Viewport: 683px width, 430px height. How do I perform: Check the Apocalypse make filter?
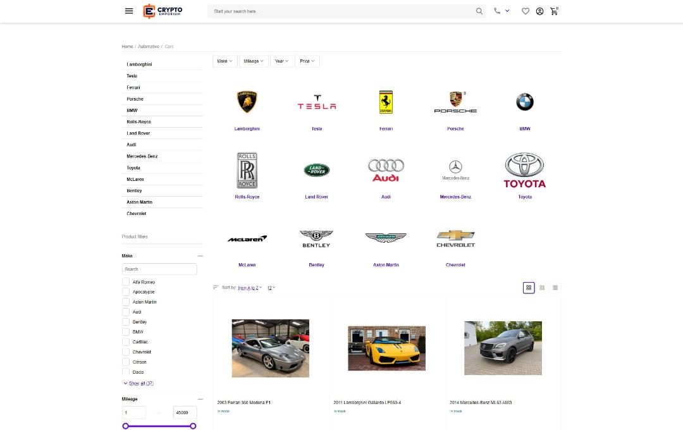126,292
